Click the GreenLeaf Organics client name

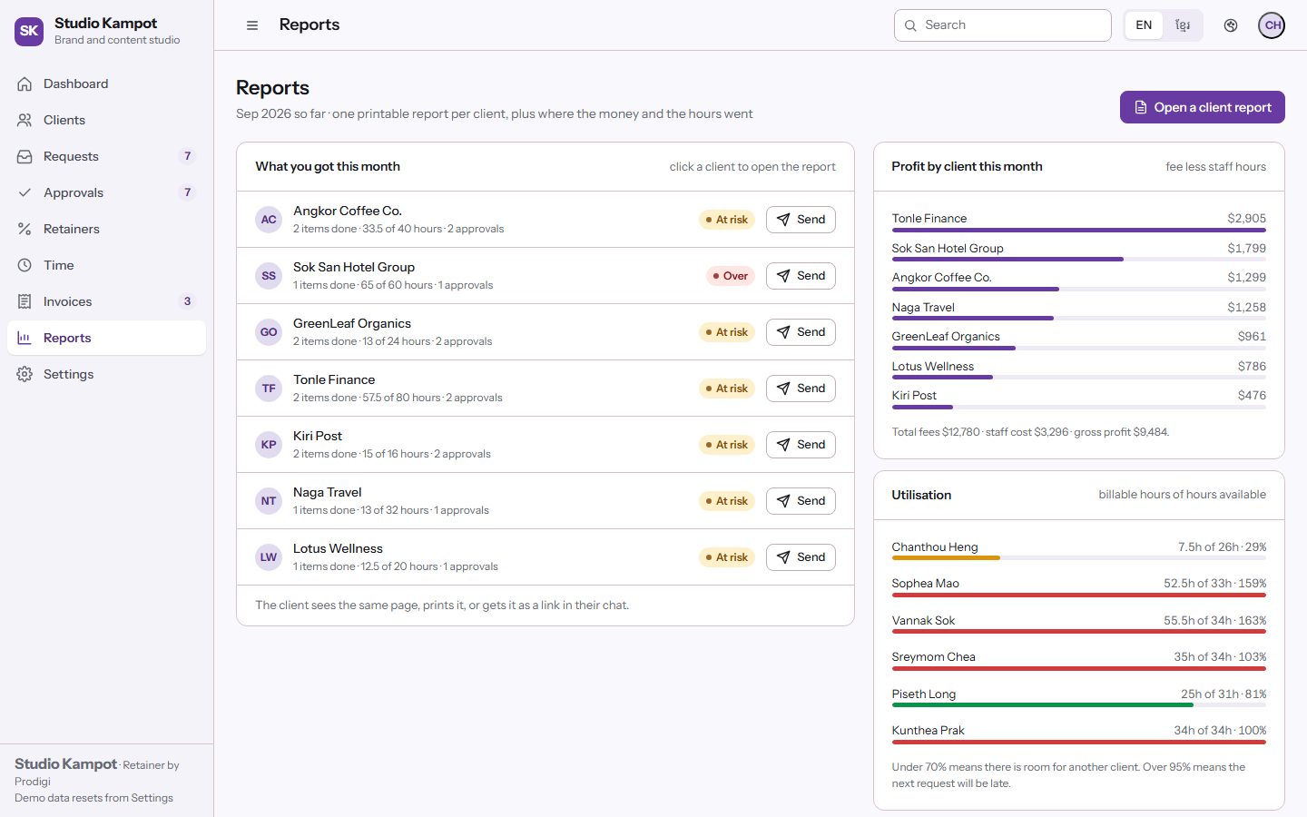tap(352, 324)
